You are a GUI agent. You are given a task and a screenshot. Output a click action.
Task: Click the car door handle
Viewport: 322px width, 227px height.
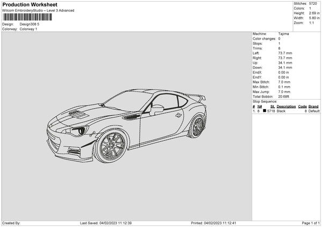(x=179, y=114)
